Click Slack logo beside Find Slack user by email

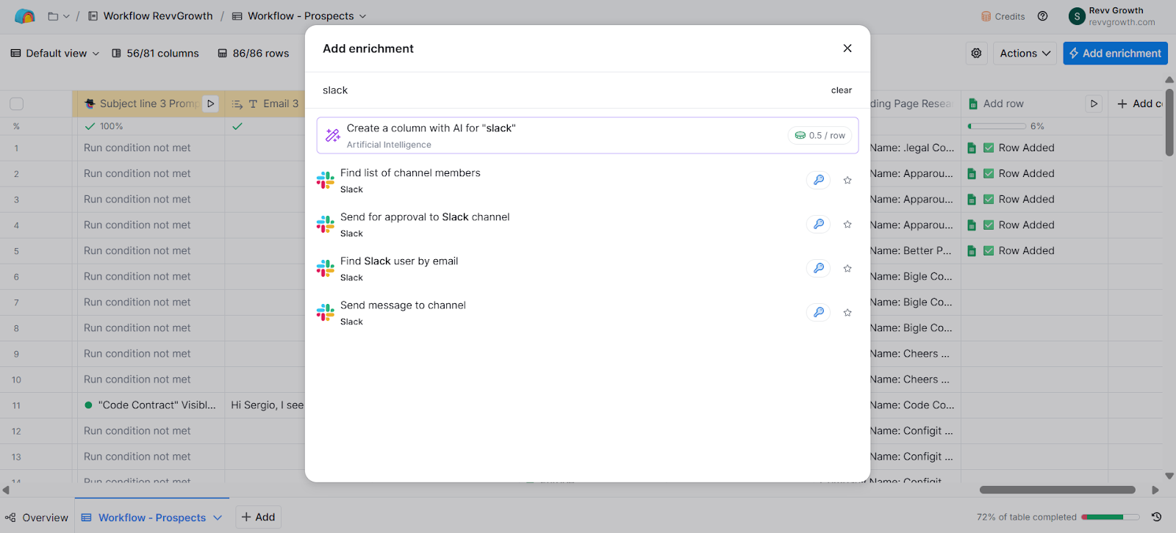(326, 268)
